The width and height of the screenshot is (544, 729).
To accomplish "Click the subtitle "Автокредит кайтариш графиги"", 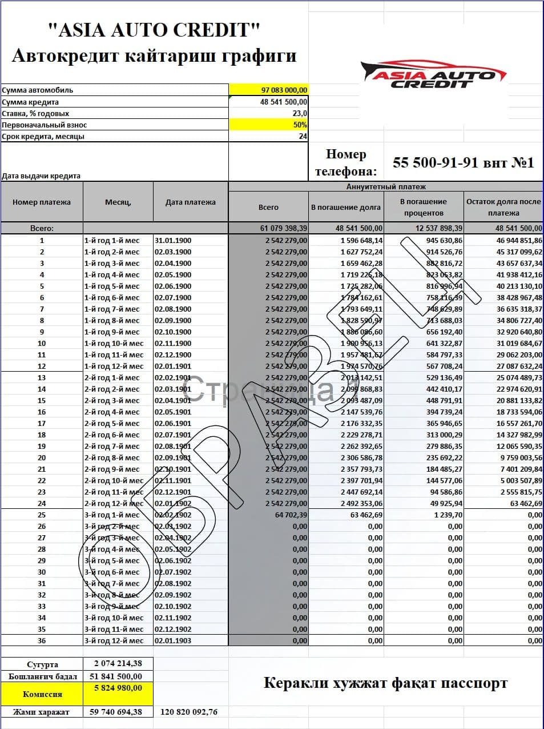I will [x=154, y=56].
